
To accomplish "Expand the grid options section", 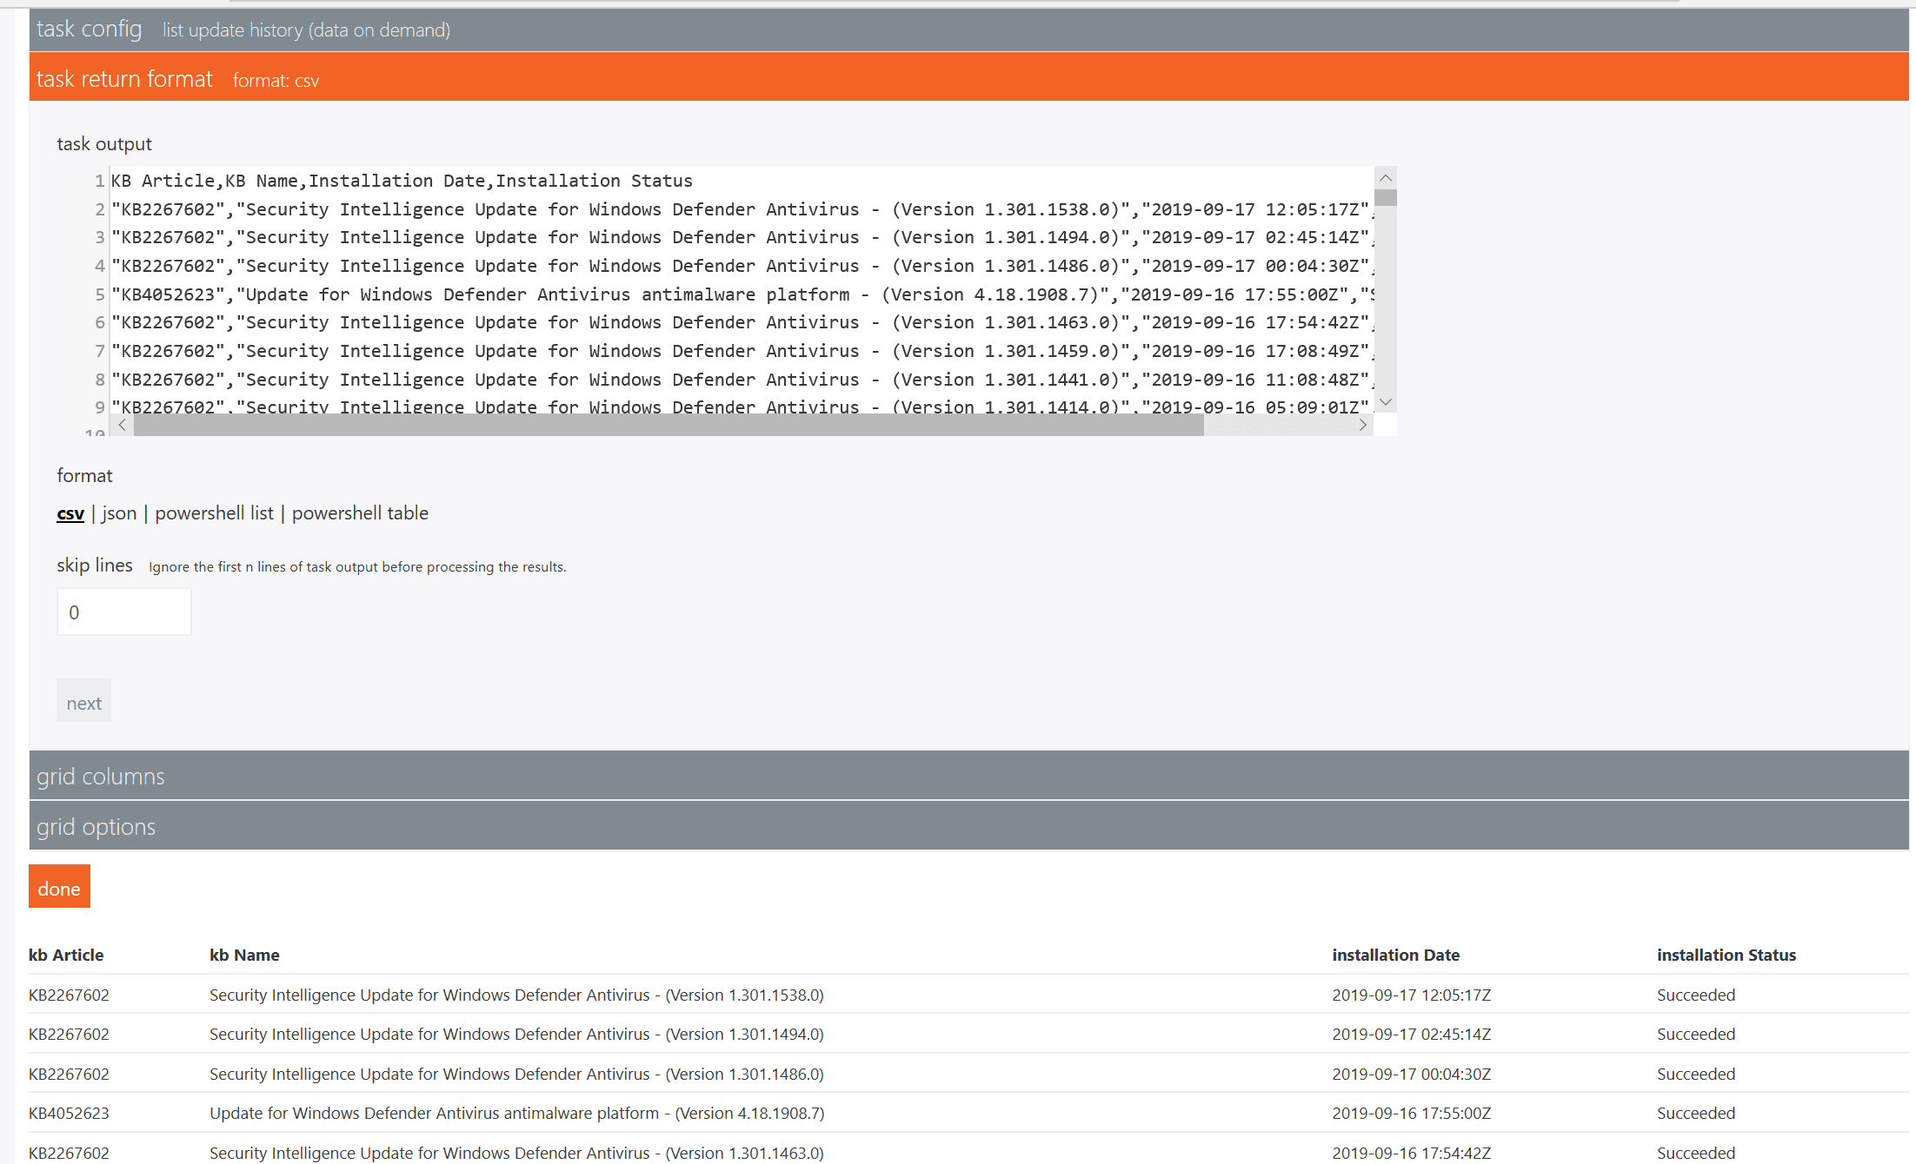I will pyautogui.click(x=96, y=826).
